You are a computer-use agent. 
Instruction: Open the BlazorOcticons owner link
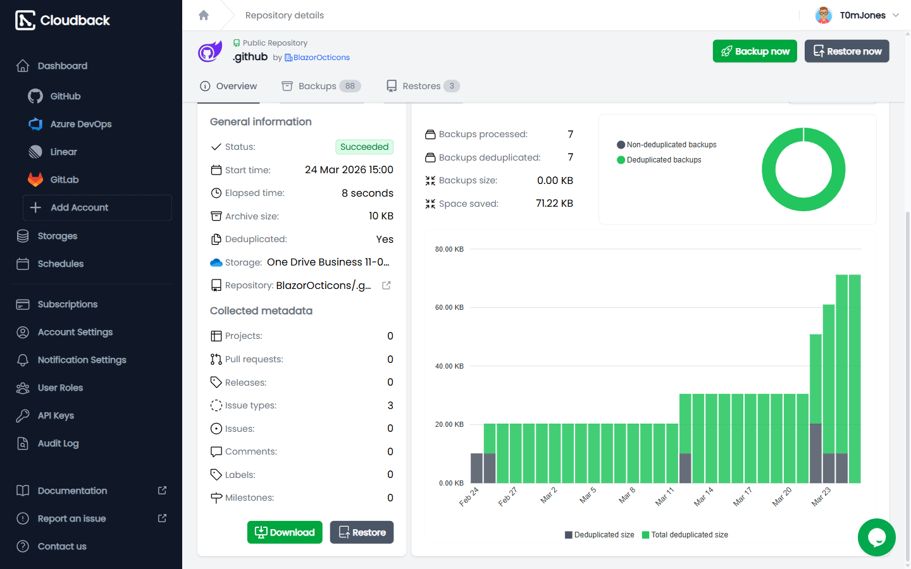(317, 58)
